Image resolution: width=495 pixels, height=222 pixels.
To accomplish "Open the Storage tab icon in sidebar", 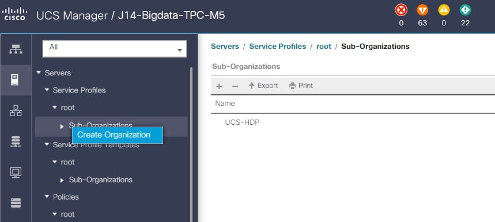I will [x=16, y=203].
